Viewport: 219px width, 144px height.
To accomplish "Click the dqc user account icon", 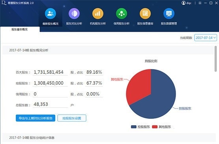I will point(183,3).
